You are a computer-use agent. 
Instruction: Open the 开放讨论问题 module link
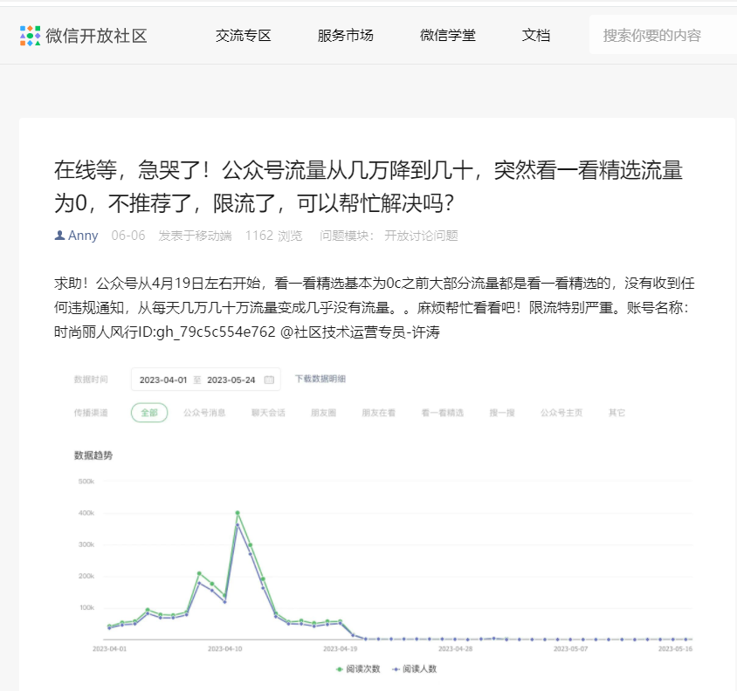coord(421,236)
